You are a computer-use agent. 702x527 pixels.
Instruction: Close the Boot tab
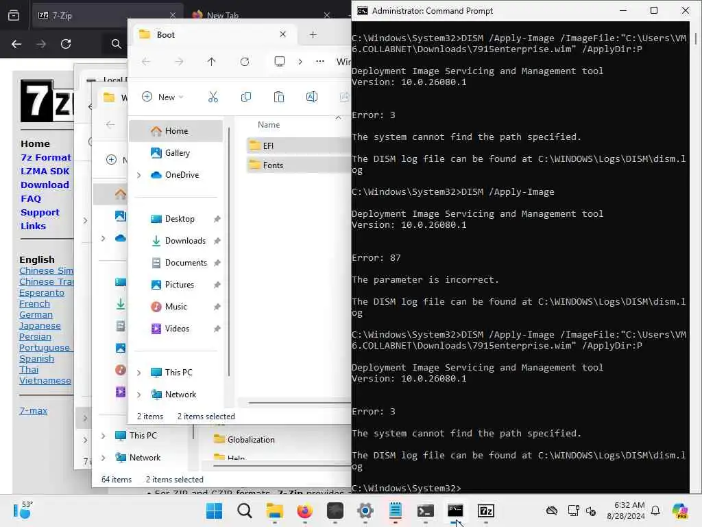[282, 34]
